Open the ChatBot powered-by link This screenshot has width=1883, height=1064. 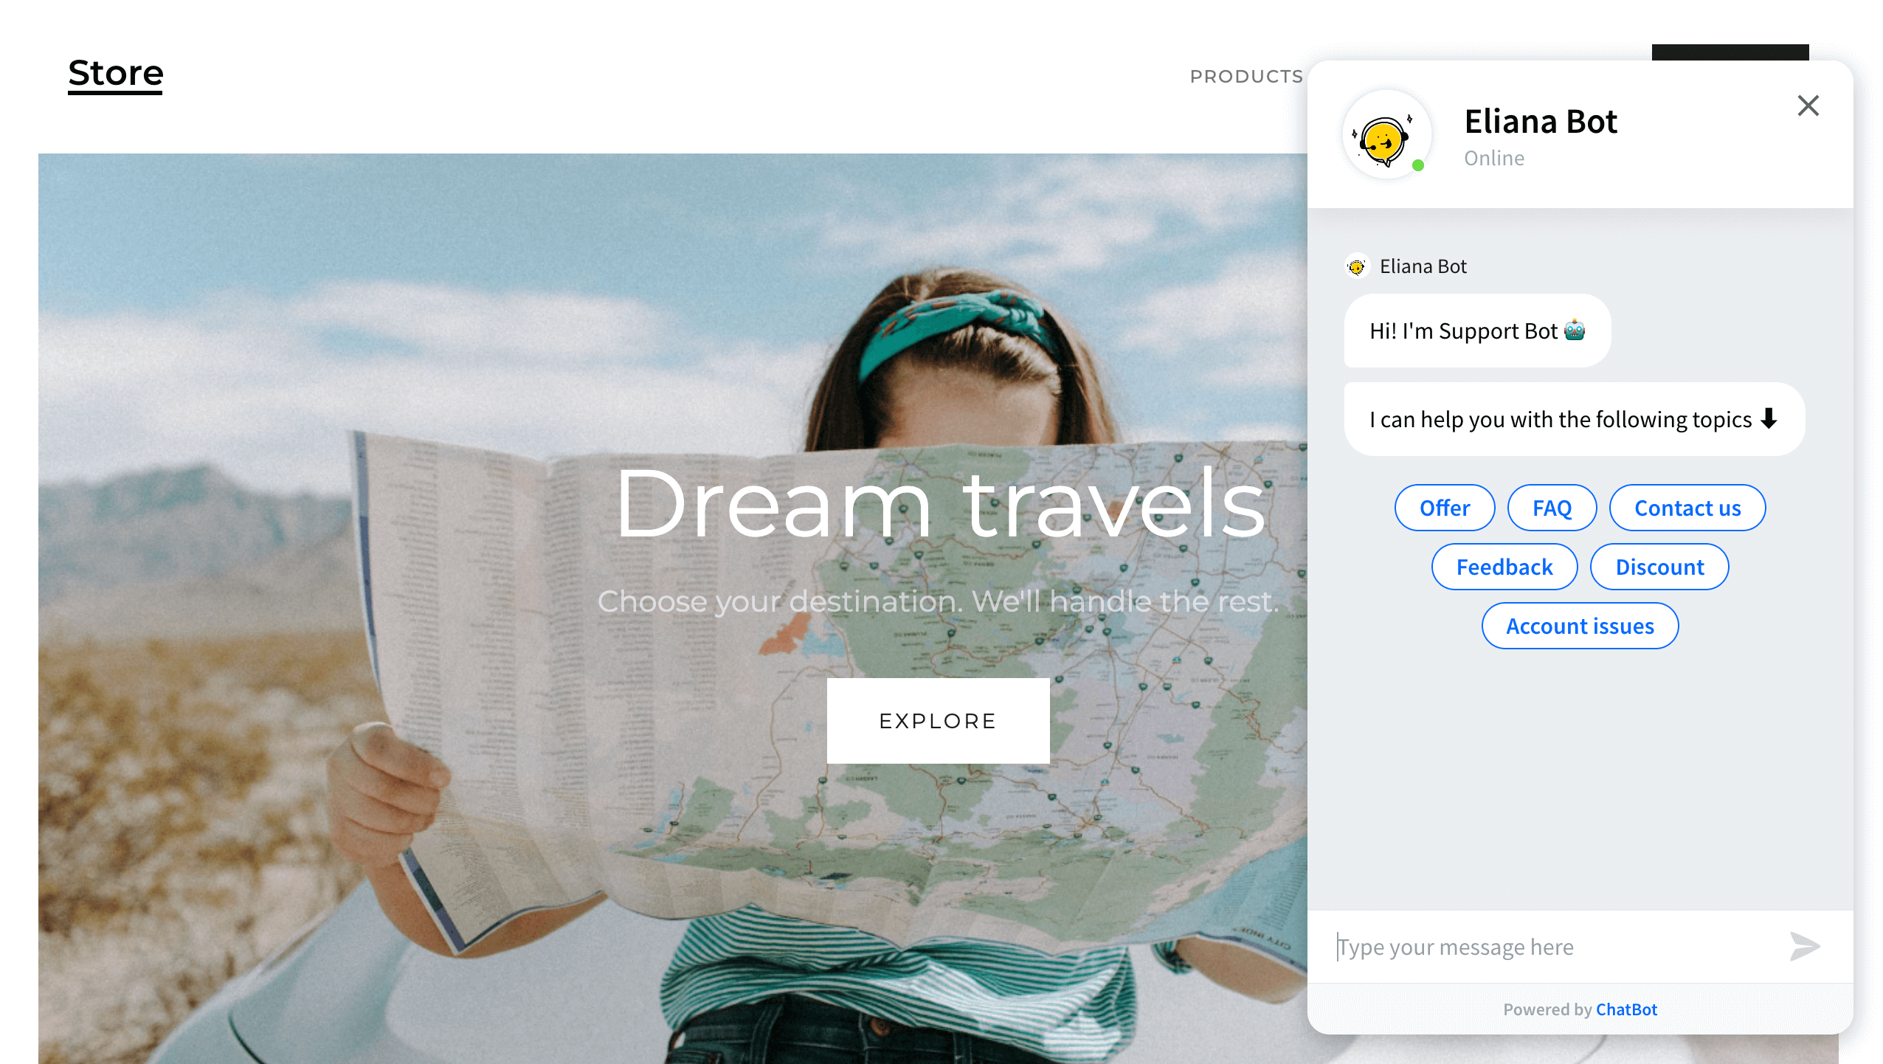pos(1626,1009)
